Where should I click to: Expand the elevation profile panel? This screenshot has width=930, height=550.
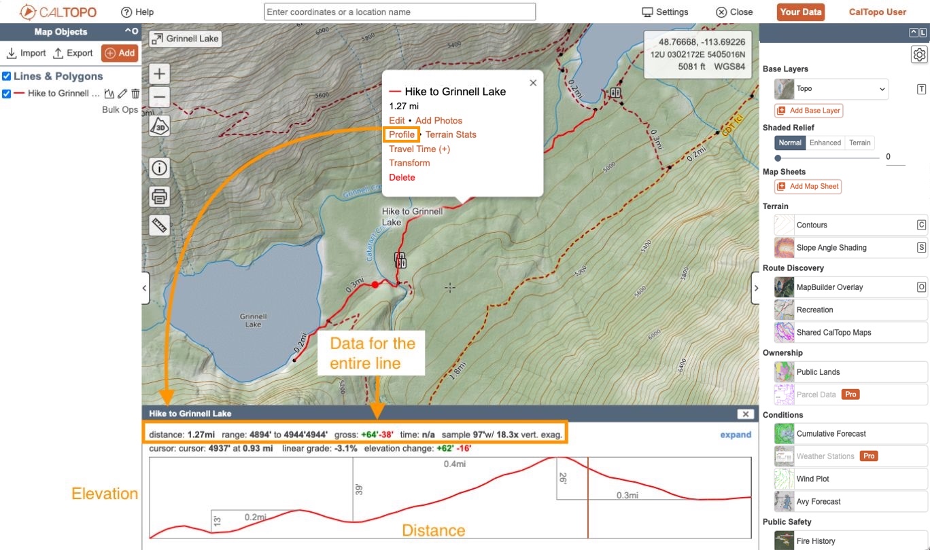click(x=735, y=434)
